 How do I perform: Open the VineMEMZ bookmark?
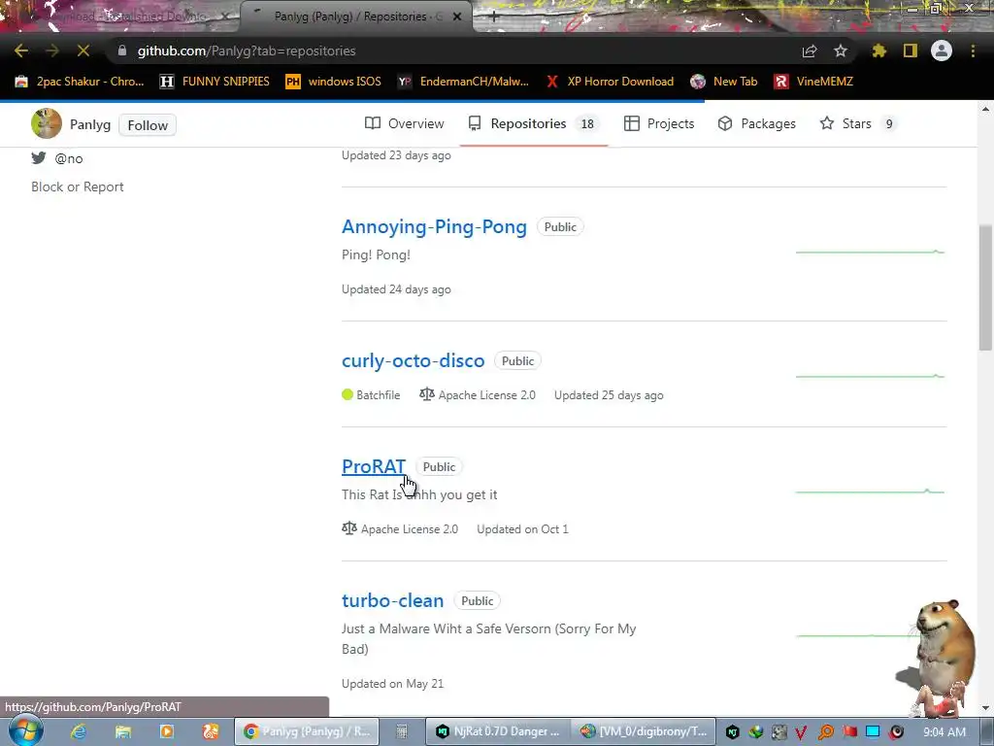[x=813, y=82]
